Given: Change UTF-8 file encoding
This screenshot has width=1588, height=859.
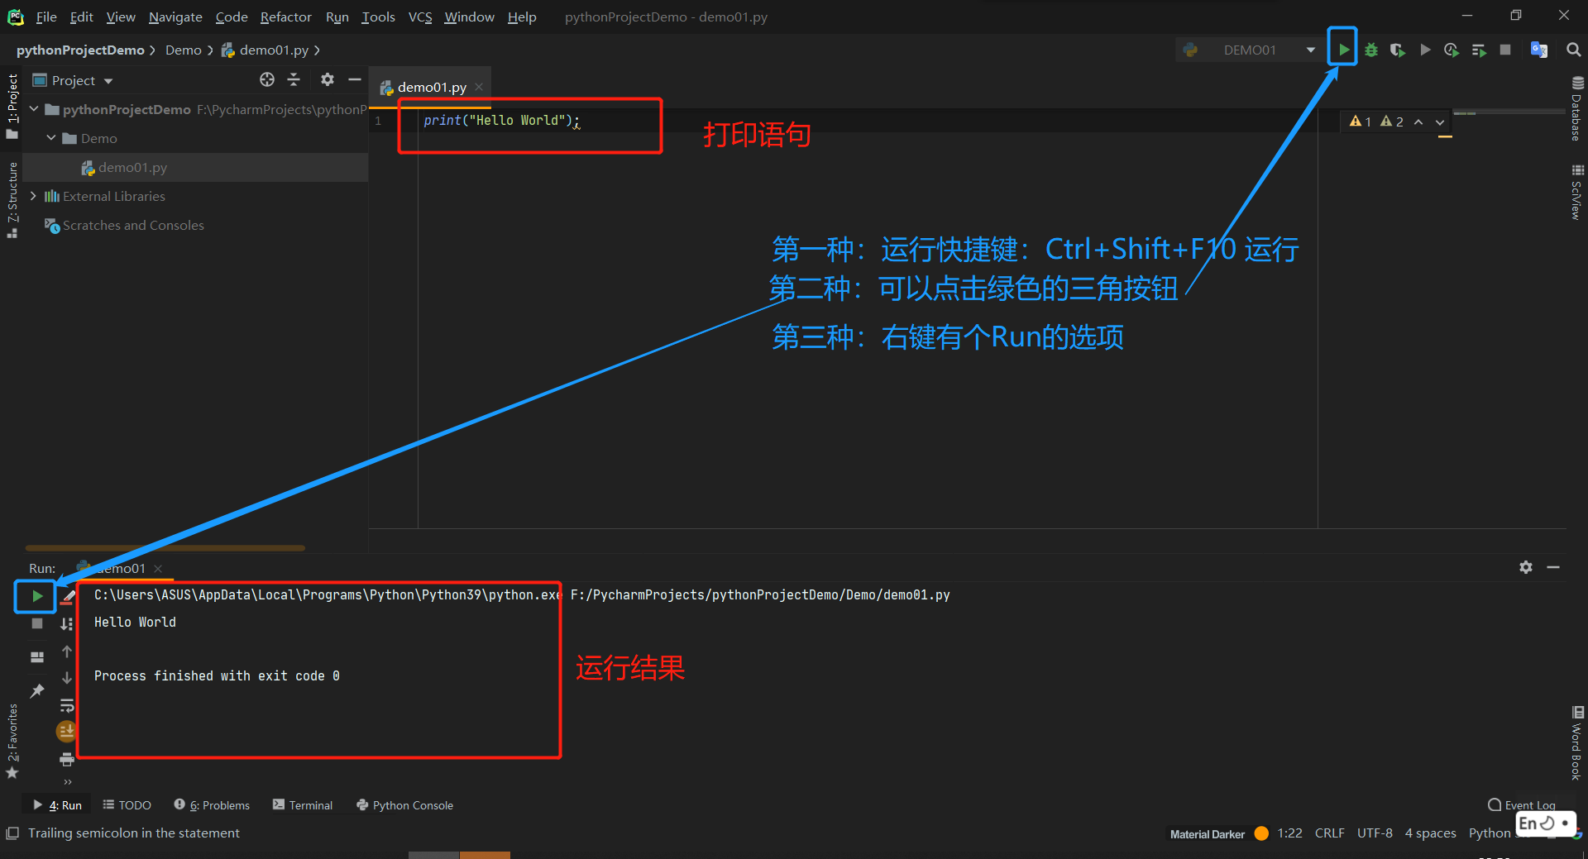Looking at the screenshot, I should click(1374, 833).
